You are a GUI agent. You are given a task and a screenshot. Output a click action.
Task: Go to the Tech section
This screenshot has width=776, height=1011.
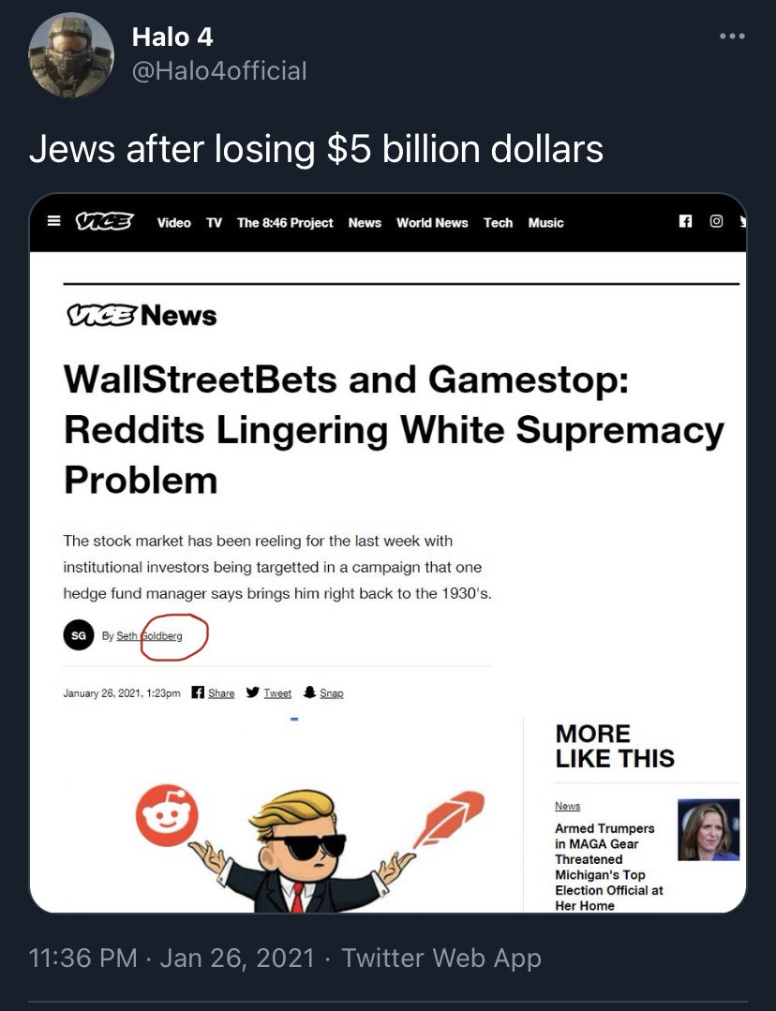pyautogui.click(x=498, y=222)
